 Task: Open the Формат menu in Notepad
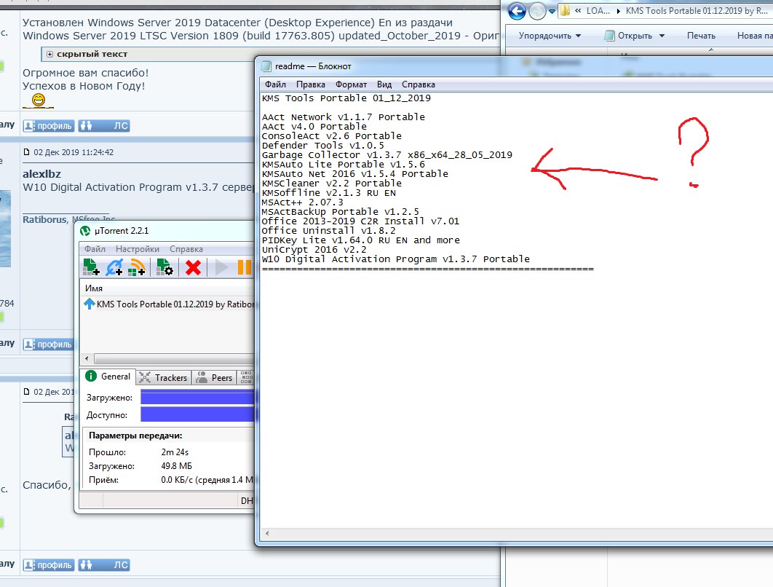351,84
